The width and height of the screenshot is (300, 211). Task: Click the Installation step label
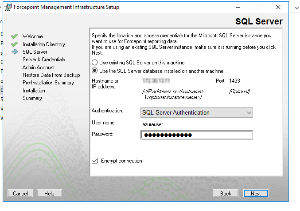[x=34, y=90]
